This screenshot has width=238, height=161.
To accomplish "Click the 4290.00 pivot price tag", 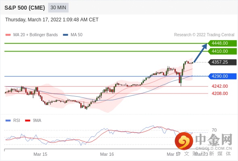I will click(222, 76).
